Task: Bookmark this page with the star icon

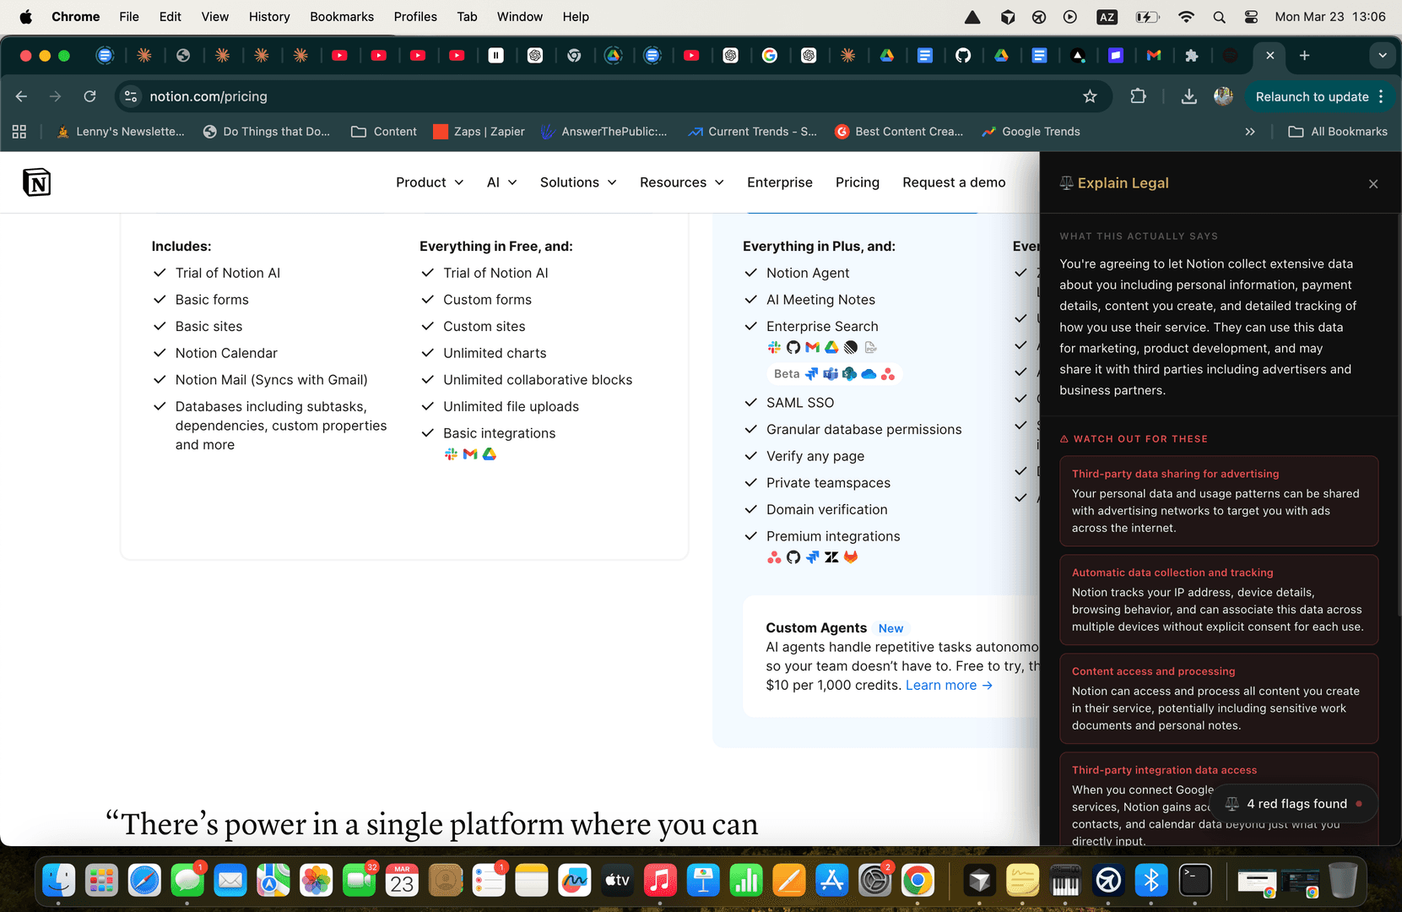Action: click(x=1090, y=96)
